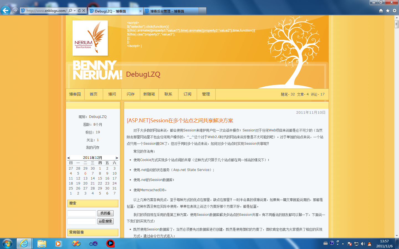Open Favorites via the star icon
This screenshot has width=399, height=249.
[388, 11]
